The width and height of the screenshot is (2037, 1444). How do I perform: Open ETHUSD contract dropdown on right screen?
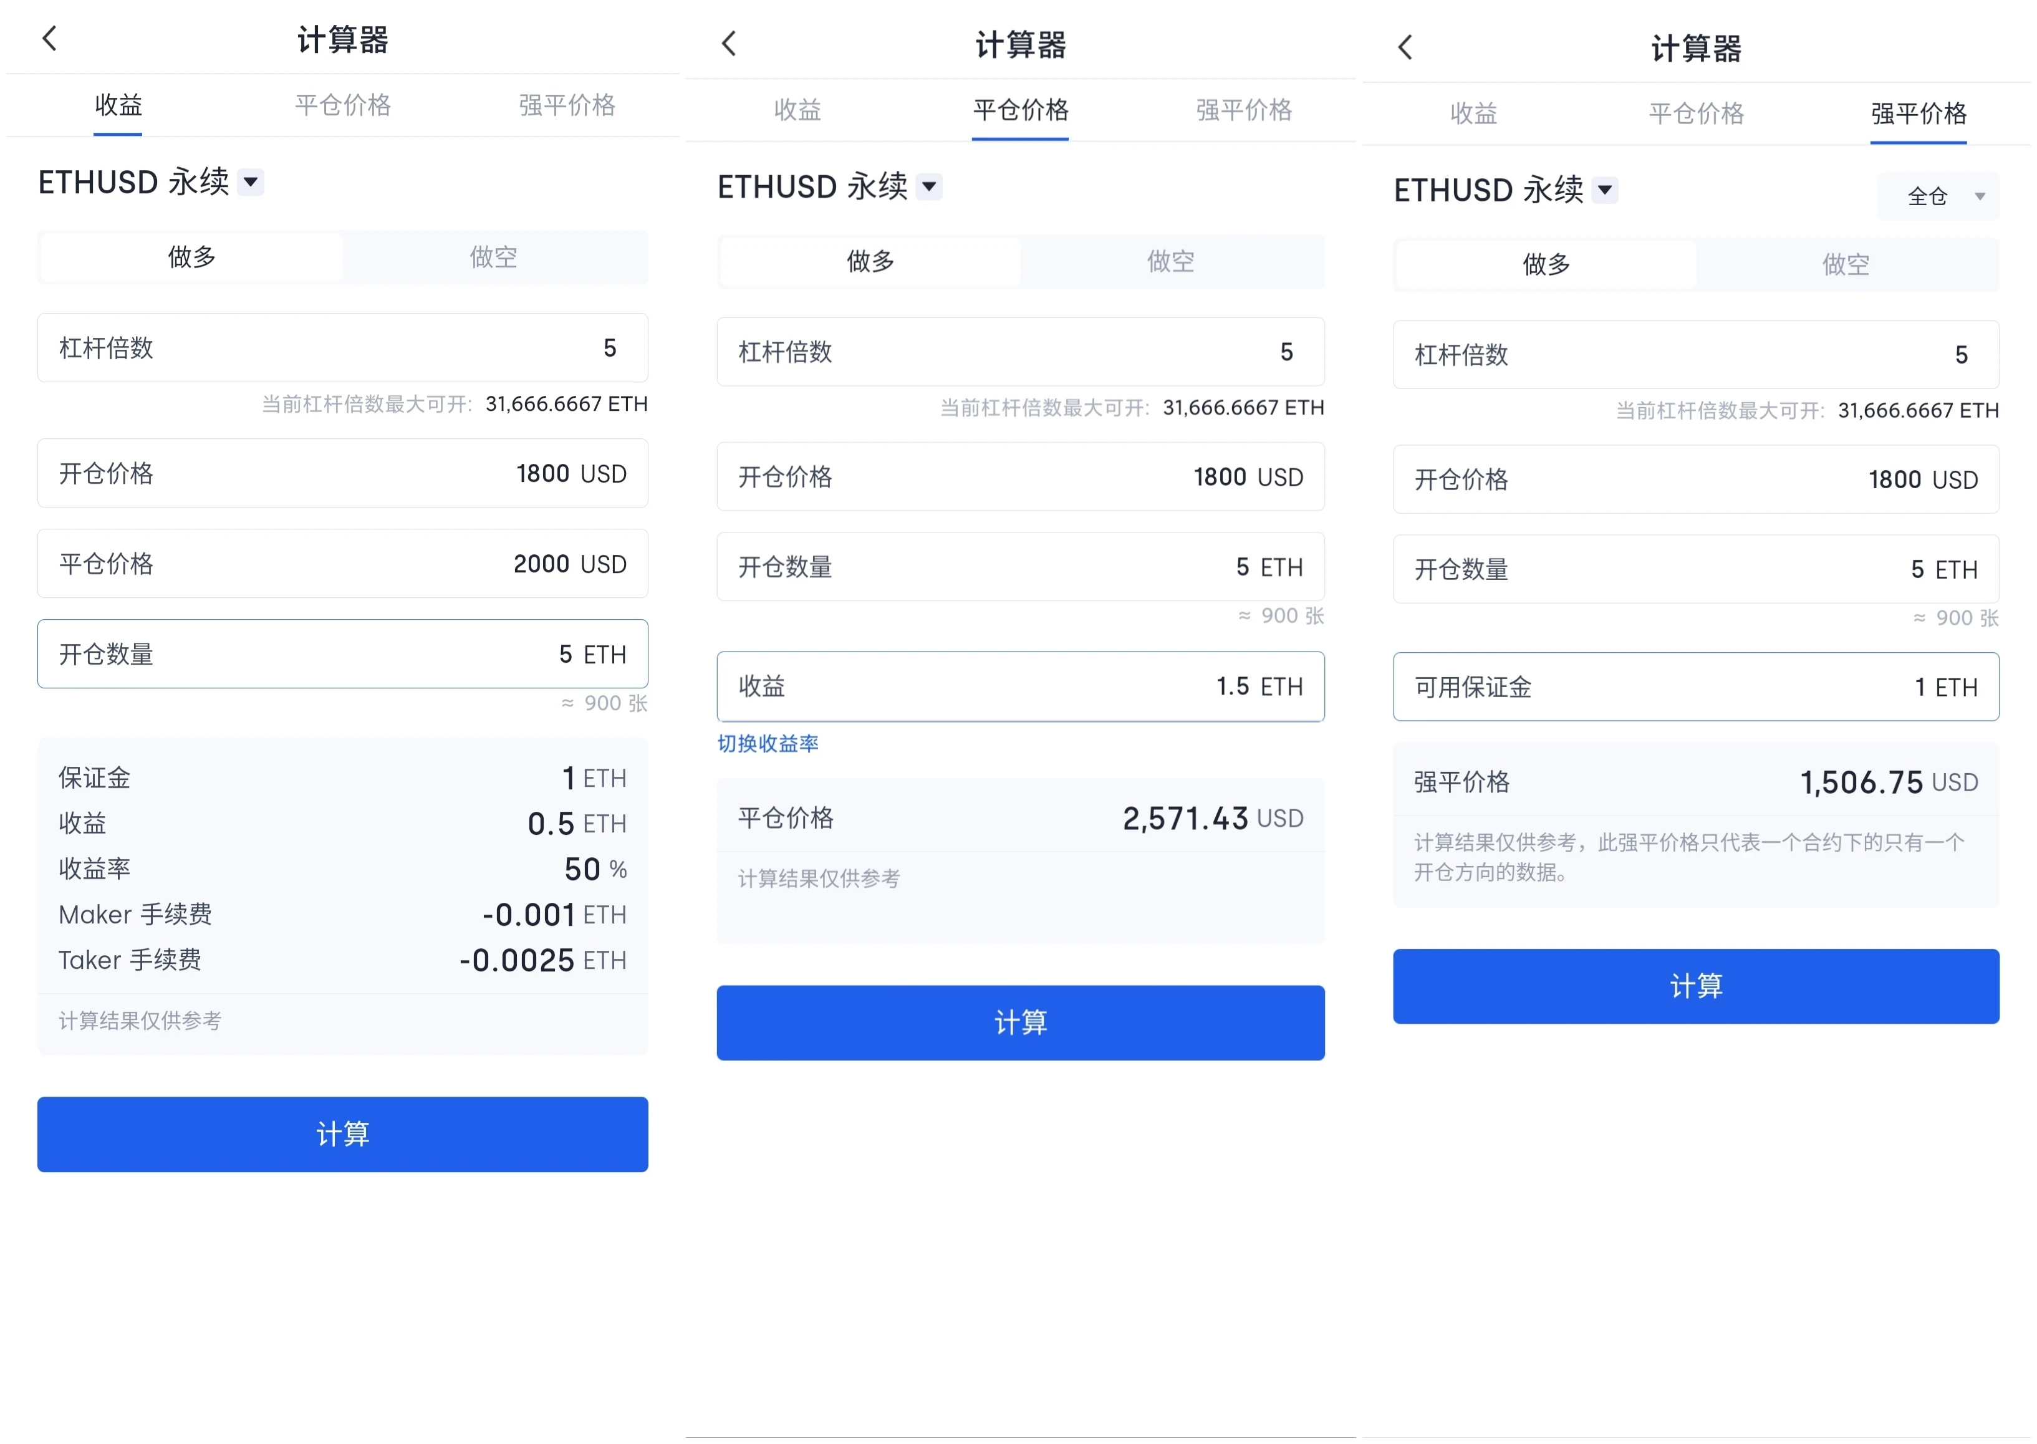pyautogui.click(x=1605, y=190)
